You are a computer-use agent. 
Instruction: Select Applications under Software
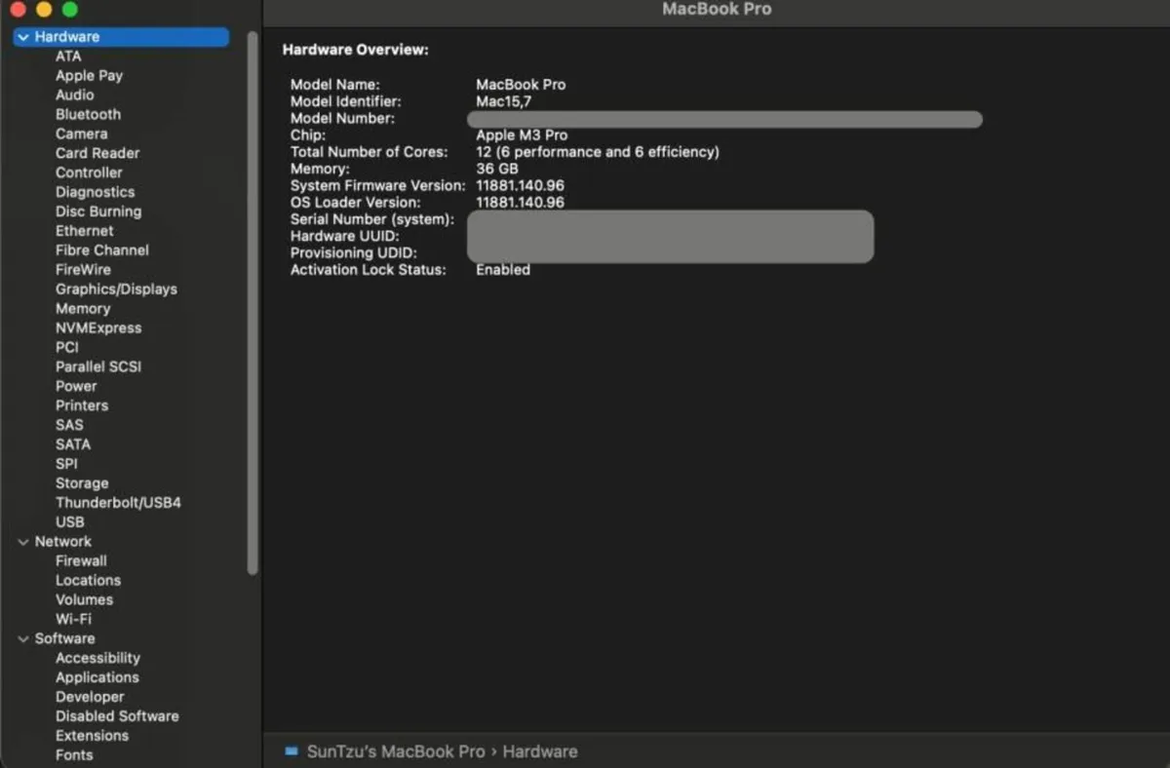97,677
